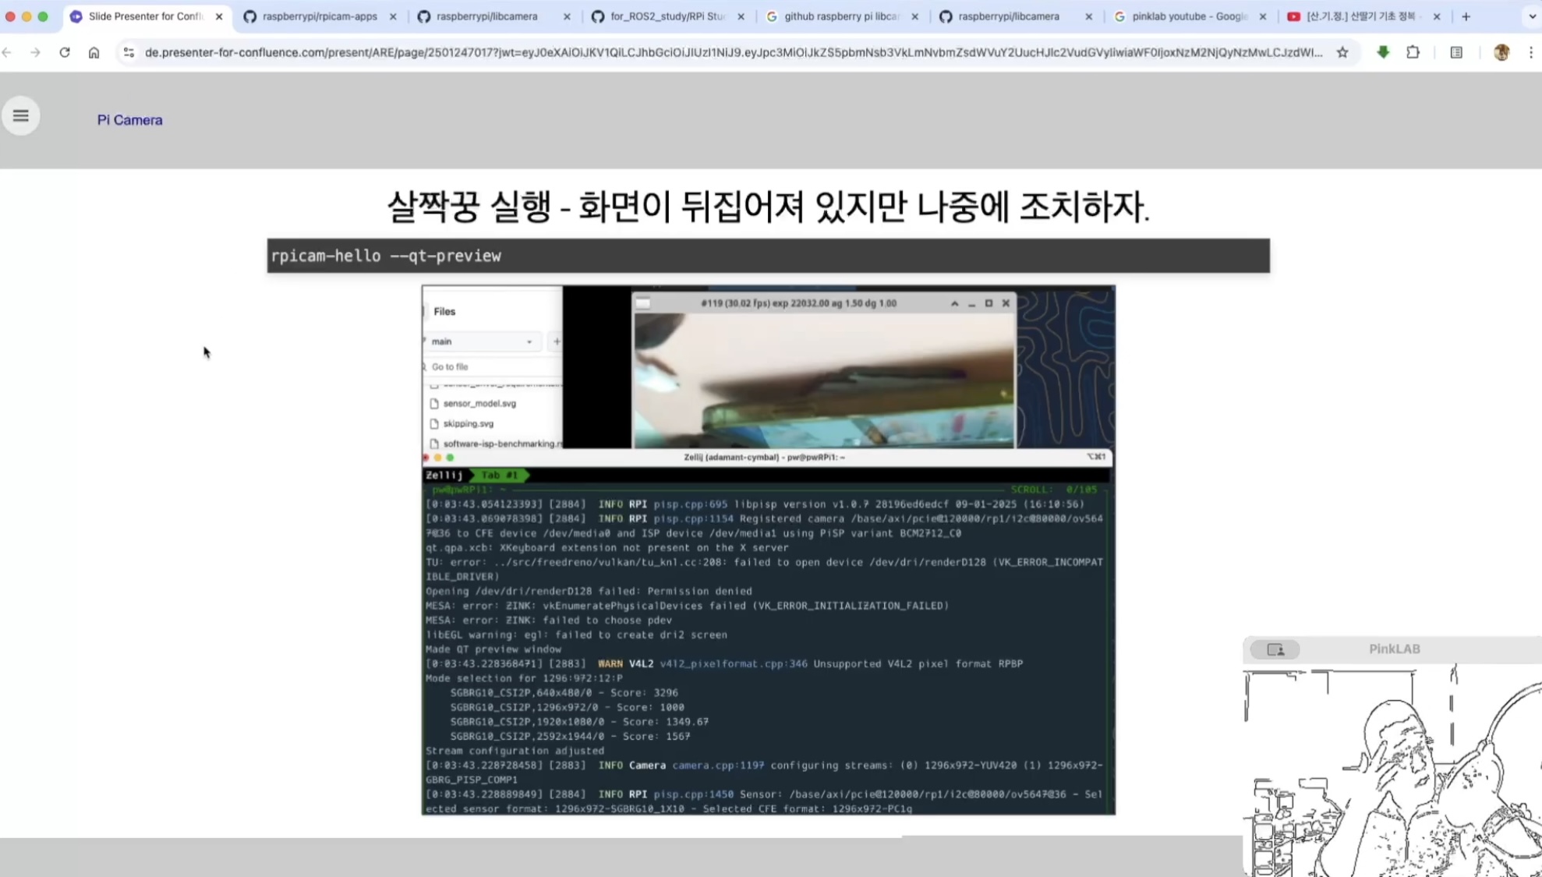Viewport: 1542px width, 877px height.
Task: Open the for_ROS2_study GitHub tab
Action: tap(667, 16)
